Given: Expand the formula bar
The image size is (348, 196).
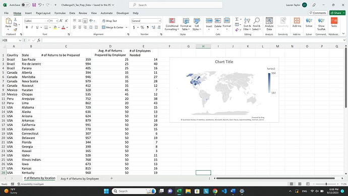Looking at the screenshot, I should click(x=344, y=40).
